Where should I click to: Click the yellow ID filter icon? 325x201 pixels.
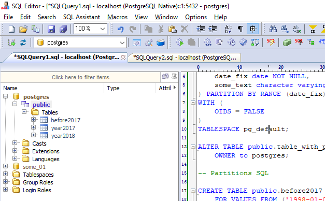313,29
